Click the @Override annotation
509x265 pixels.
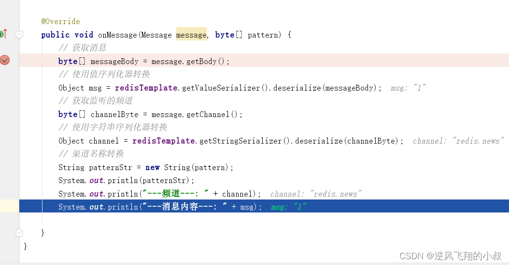60,22
